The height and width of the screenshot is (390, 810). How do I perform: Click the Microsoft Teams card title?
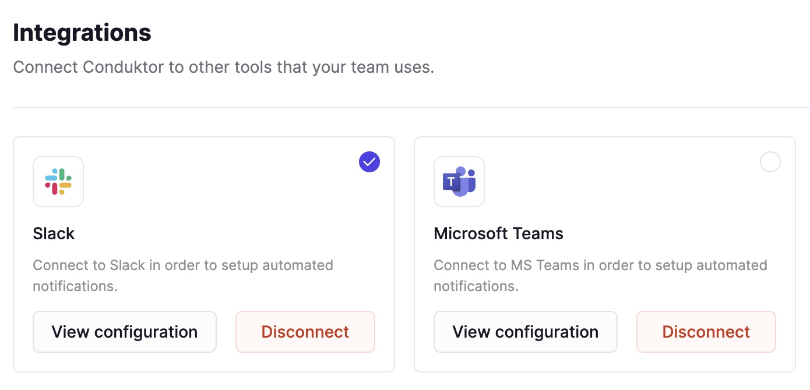coord(499,233)
